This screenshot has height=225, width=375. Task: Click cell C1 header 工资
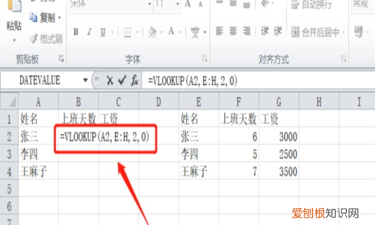[118, 119]
